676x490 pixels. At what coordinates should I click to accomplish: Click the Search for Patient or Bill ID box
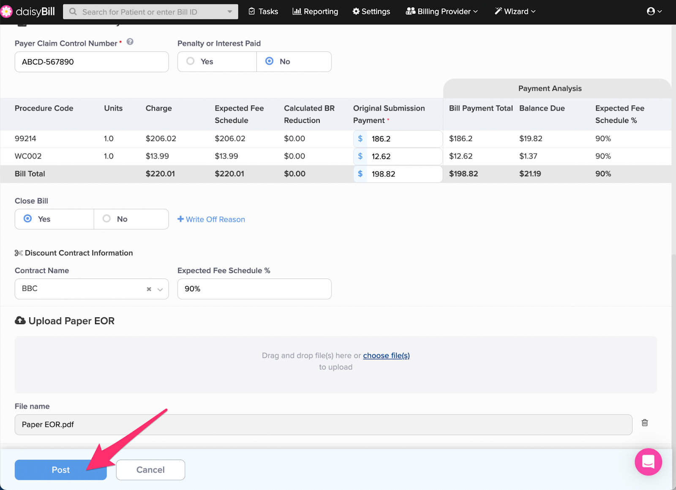[x=150, y=12]
